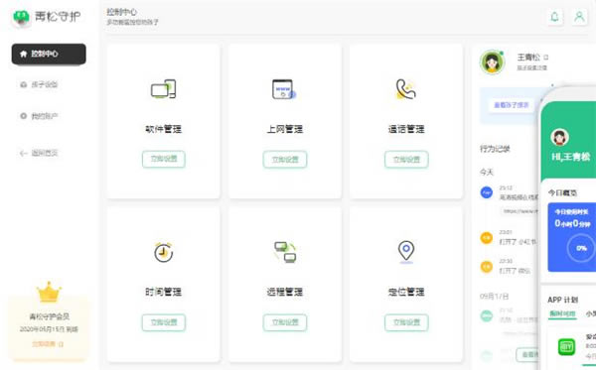Click the orange icon beside the 23:01 record
596x370 pixels.
pyautogui.click(x=487, y=238)
